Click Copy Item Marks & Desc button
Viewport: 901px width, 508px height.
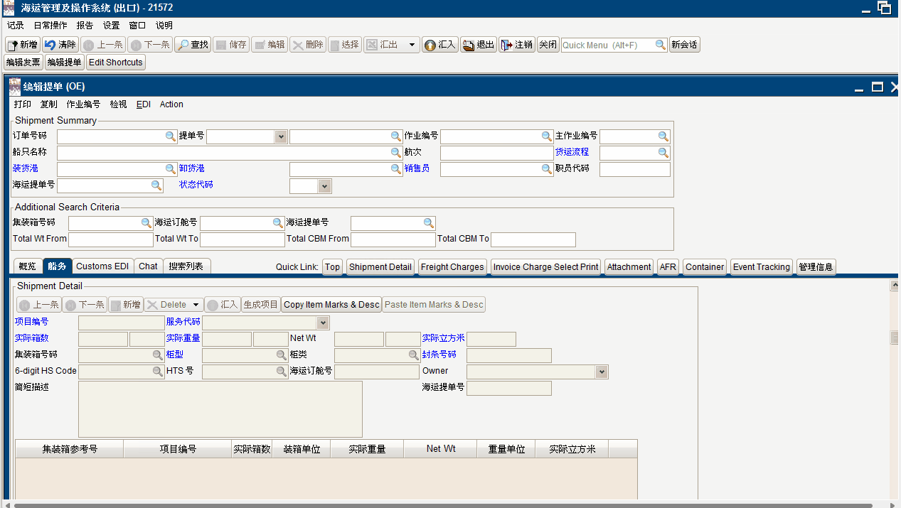[x=331, y=305]
